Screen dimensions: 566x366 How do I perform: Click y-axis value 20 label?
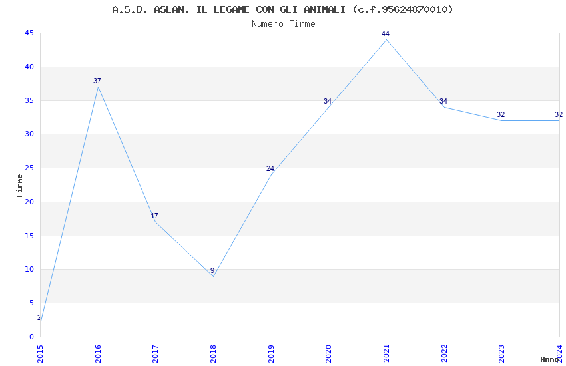pyautogui.click(x=29, y=202)
